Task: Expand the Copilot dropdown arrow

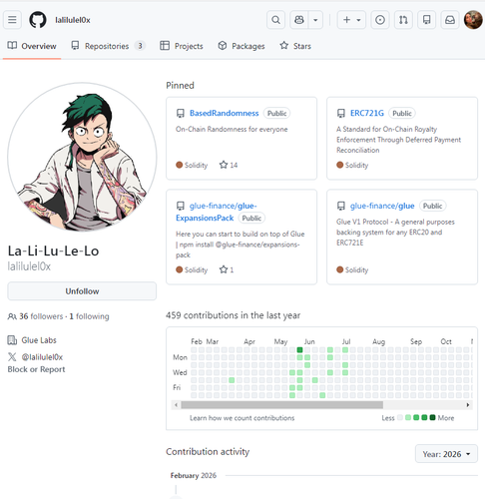Action: (x=315, y=20)
